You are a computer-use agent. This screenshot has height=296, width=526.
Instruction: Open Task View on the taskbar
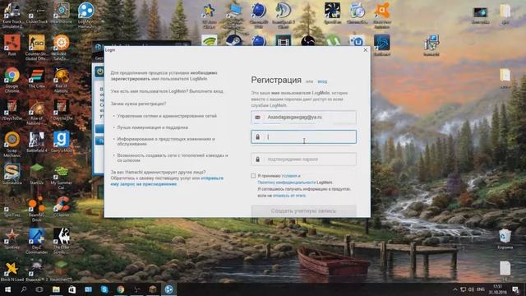39,289
